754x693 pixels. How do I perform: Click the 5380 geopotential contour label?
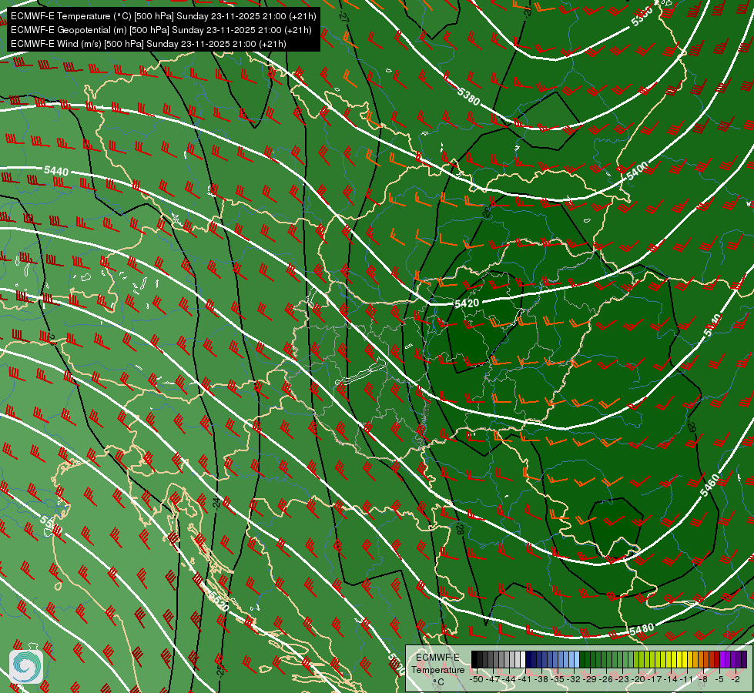468,97
